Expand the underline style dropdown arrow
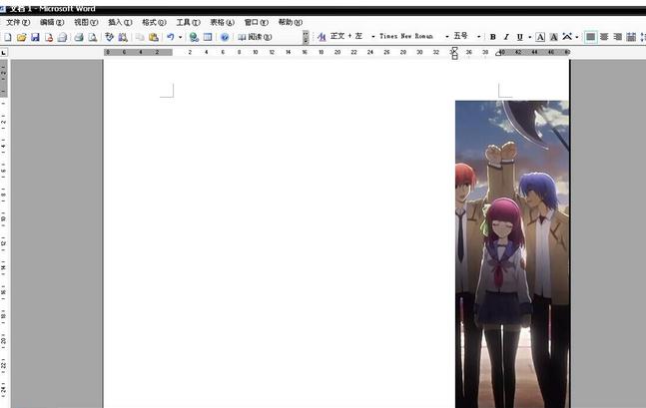 tap(529, 37)
